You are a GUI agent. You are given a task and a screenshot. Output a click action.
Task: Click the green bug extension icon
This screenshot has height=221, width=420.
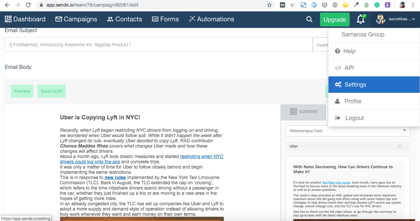[x=367, y=5]
